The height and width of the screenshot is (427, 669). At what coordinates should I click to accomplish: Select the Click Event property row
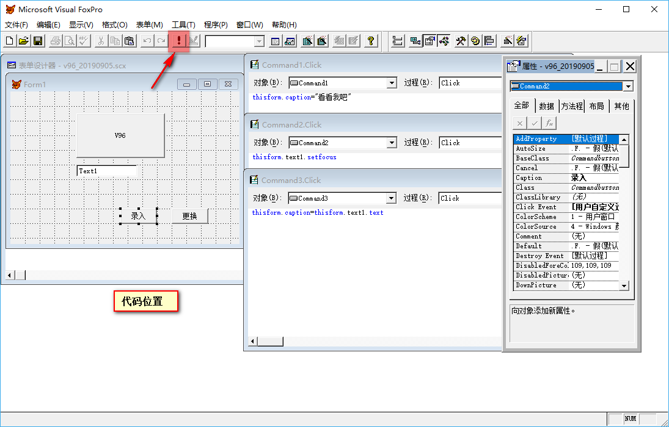[566, 207]
